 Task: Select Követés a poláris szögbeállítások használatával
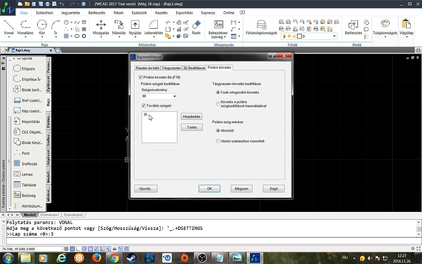[x=218, y=104]
